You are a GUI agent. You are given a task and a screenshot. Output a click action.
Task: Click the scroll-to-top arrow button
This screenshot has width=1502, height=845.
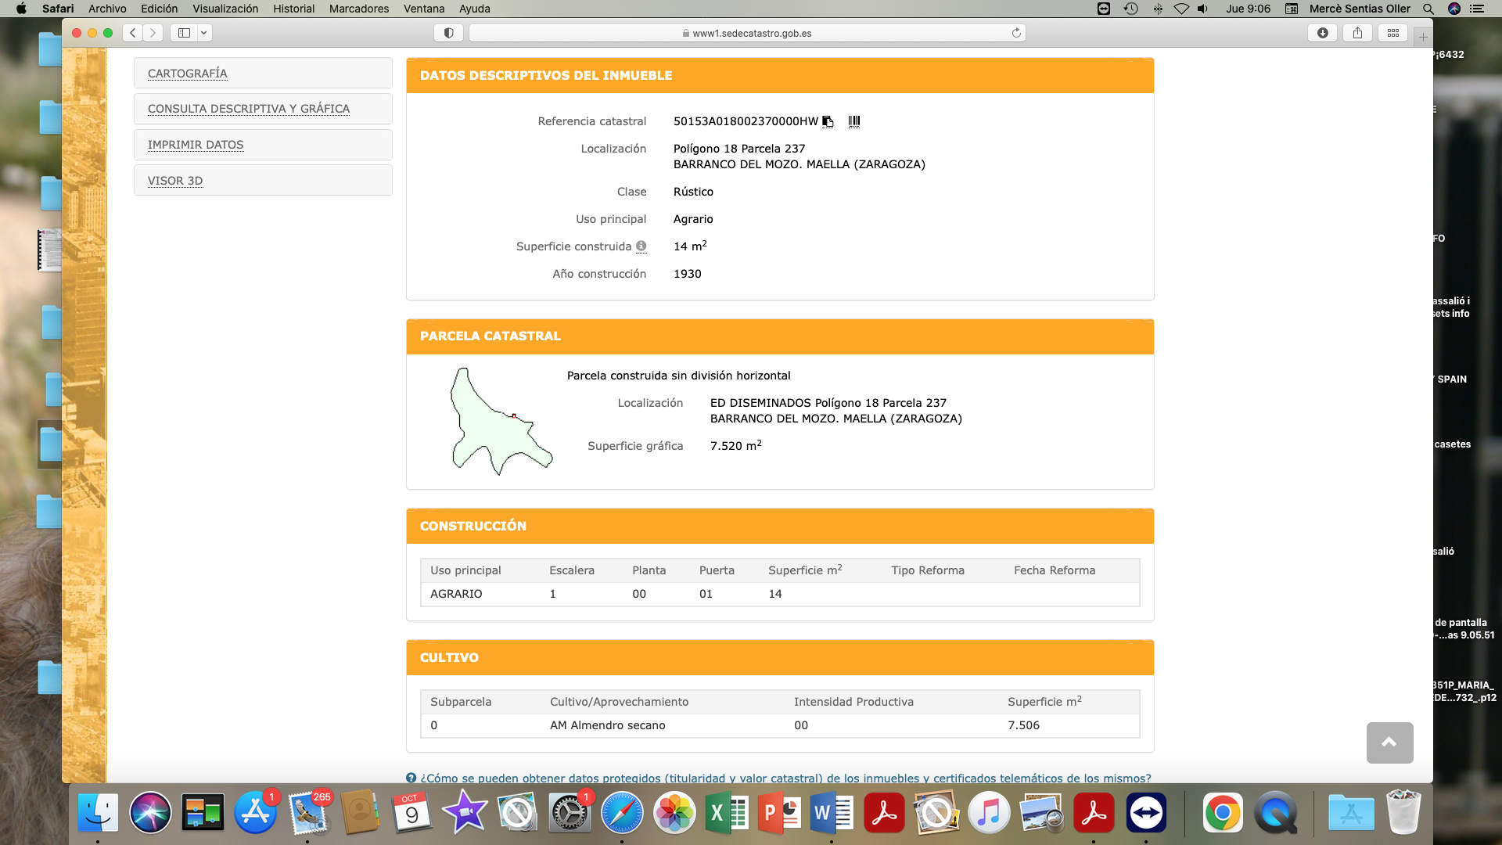[1389, 743]
